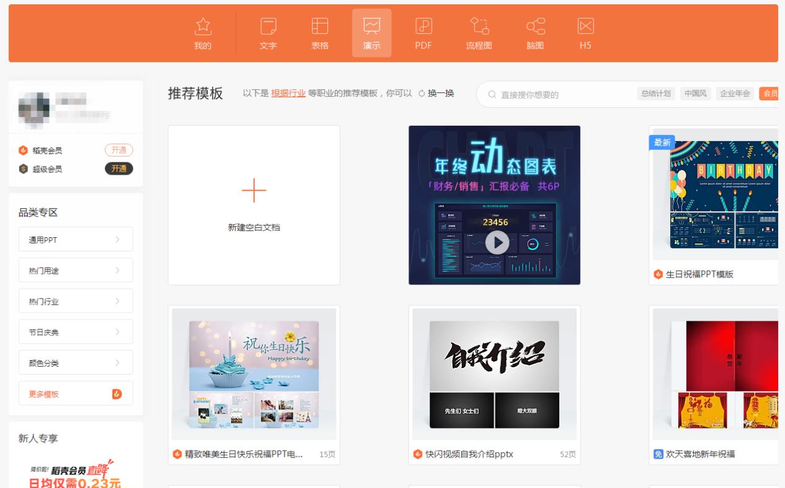Click the plus icon for new blank document
Viewport: 785px width, 488px height.
click(x=254, y=191)
